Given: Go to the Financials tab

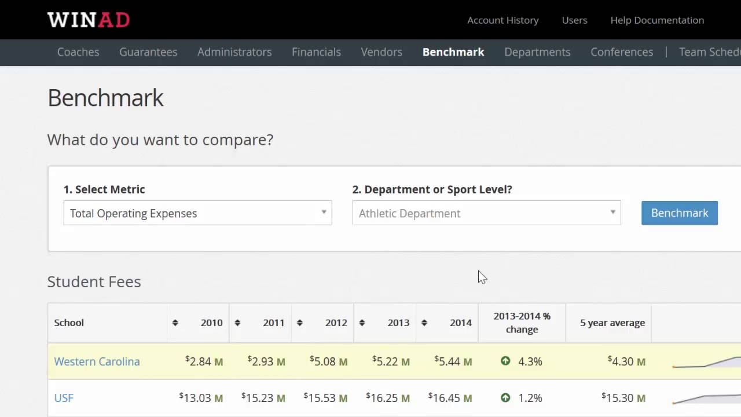Looking at the screenshot, I should click(x=316, y=52).
